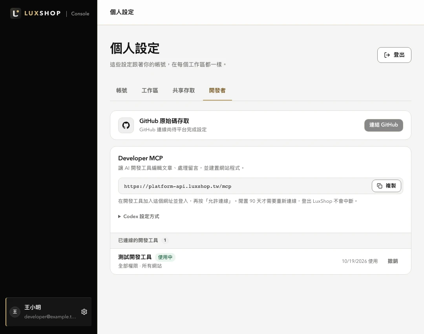Open the 共享存取 tab
The width and height of the screenshot is (424, 334).
pyautogui.click(x=184, y=90)
